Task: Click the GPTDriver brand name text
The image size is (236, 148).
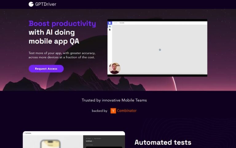Action: click(x=45, y=4)
